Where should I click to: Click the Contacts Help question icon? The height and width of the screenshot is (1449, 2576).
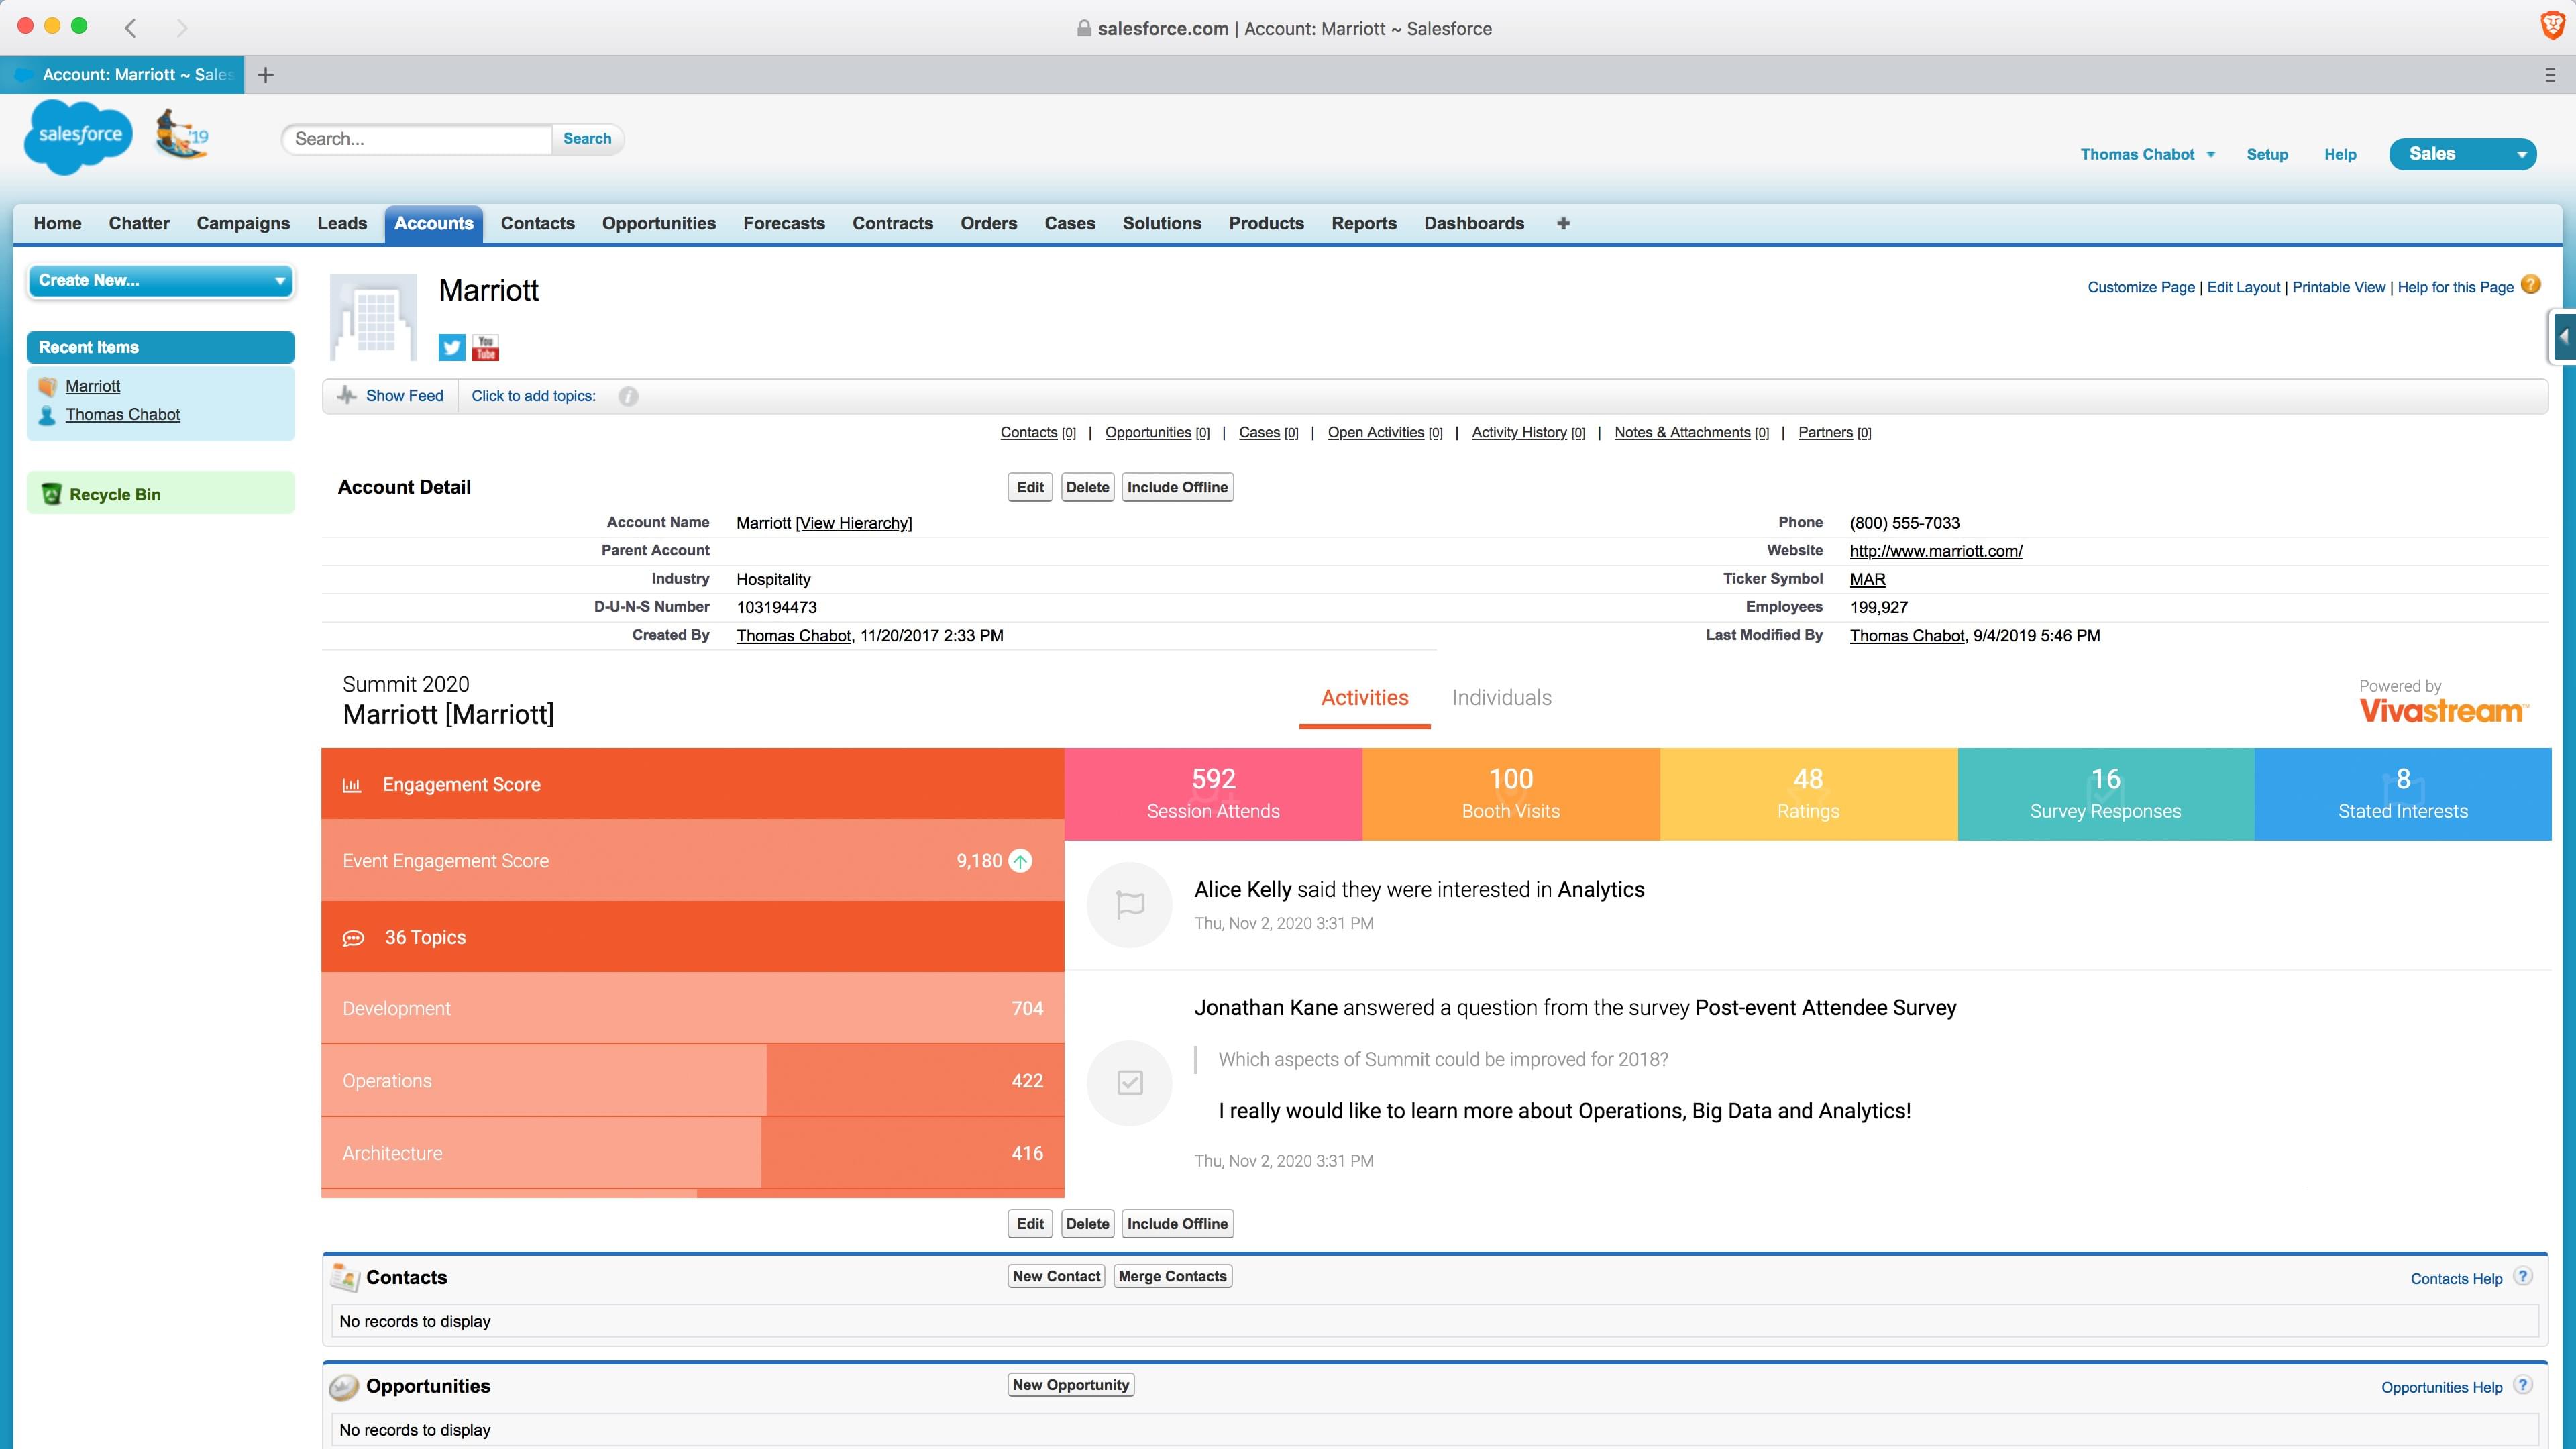coord(2523,1276)
